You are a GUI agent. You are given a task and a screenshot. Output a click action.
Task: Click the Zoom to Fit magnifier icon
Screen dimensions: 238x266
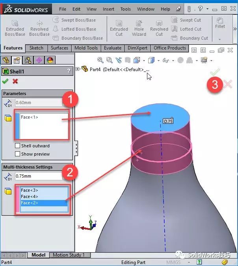pos(100,60)
